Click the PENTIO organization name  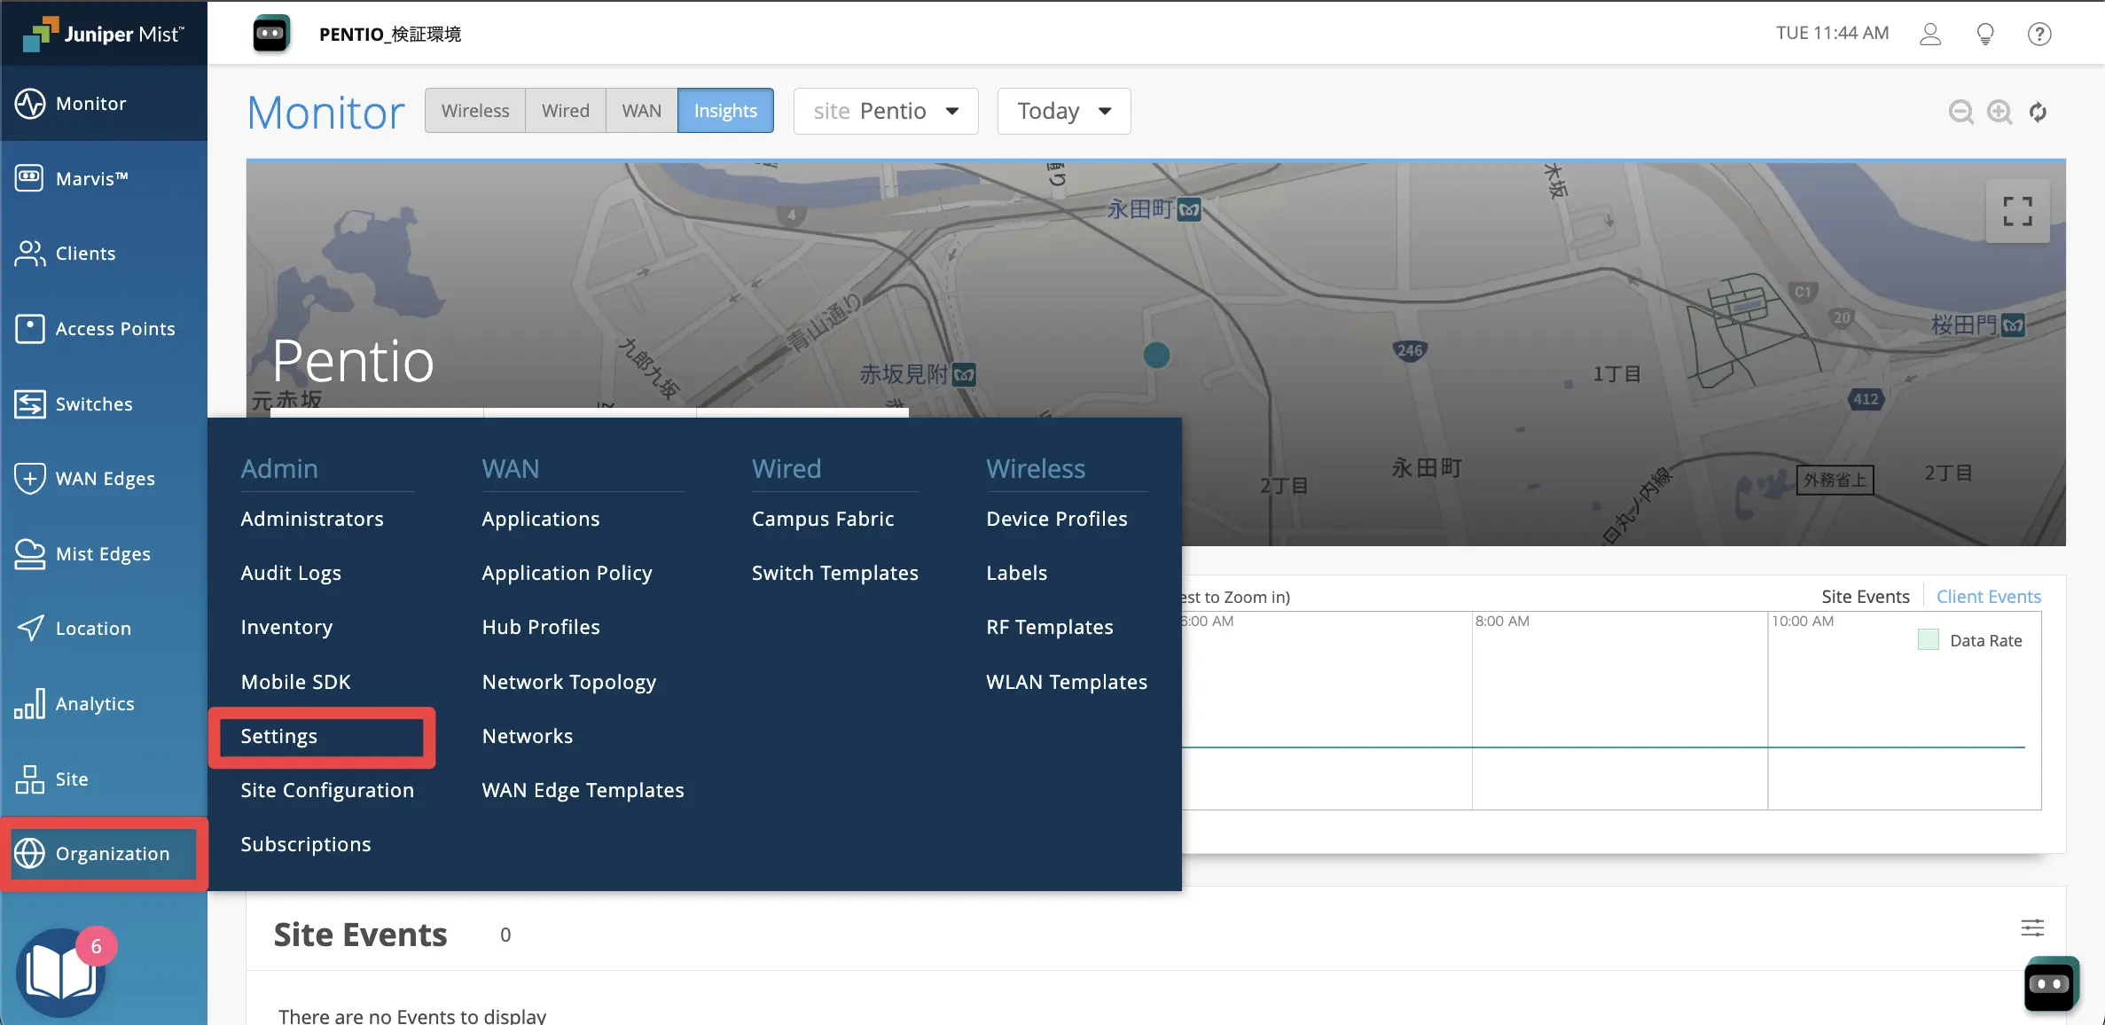coord(390,34)
